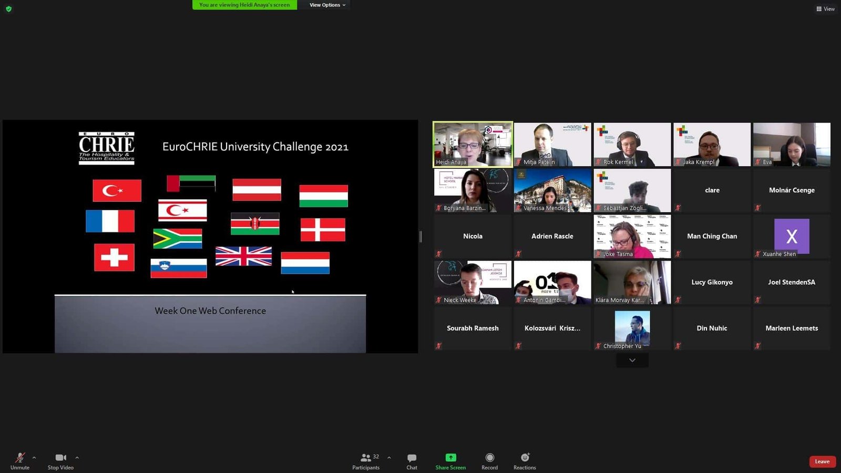Open the View Options dropdown
Screen dimensions: 841x473
327,5
